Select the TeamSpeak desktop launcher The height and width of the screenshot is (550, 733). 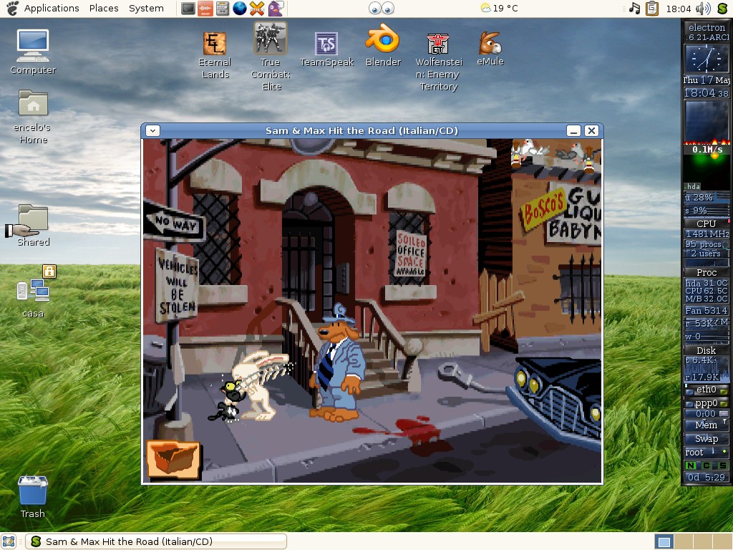(x=326, y=50)
